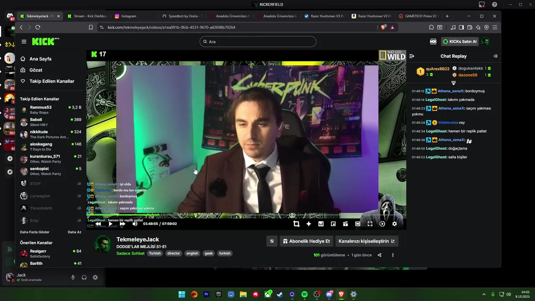The height and width of the screenshot is (301, 535).
Task: Click Brave Rewards triangle icon
Action: point(392,27)
